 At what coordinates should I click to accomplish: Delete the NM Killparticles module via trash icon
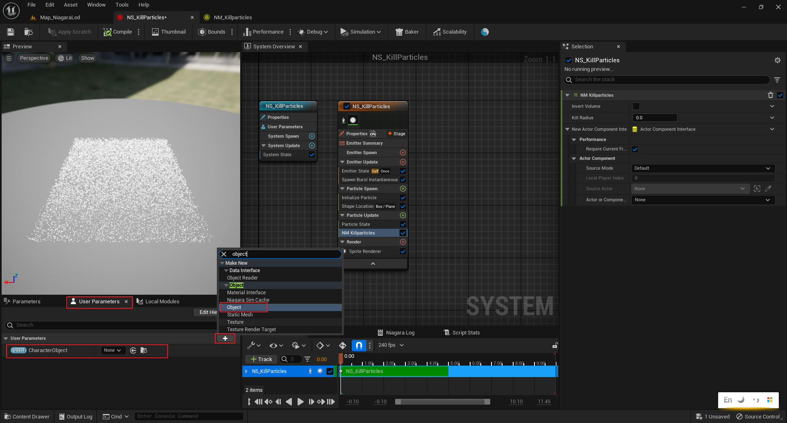pyautogui.click(x=770, y=95)
